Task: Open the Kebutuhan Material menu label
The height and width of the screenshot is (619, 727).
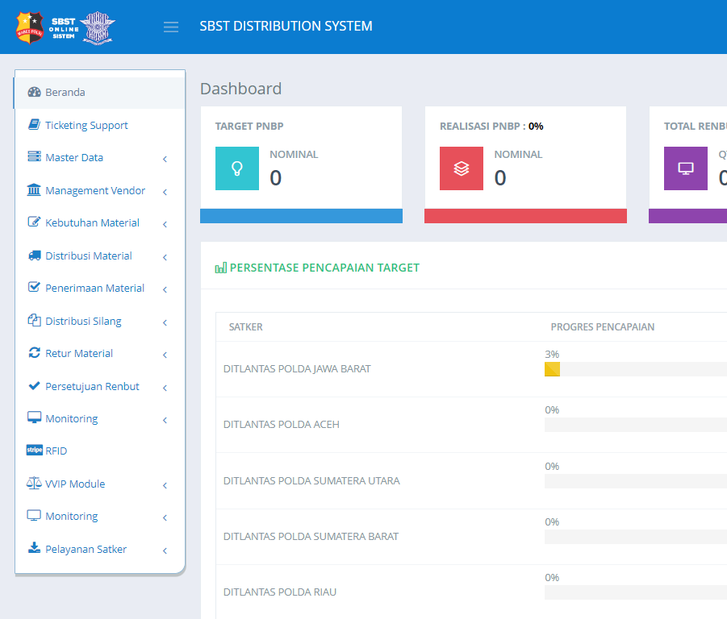Action: pyautogui.click(x=92, y=222)
